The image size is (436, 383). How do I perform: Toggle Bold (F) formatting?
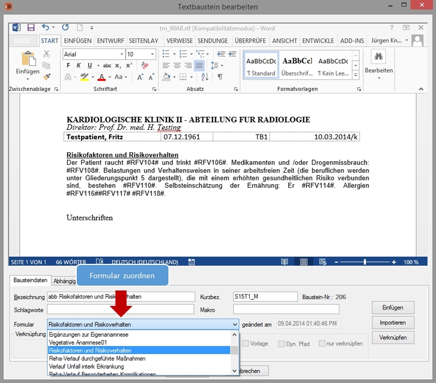pos(68,65)
